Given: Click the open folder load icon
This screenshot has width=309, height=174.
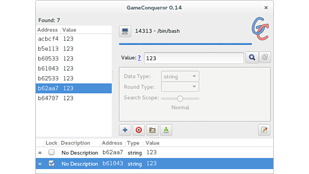Looking at the screenshot, I should coord(152,130).
